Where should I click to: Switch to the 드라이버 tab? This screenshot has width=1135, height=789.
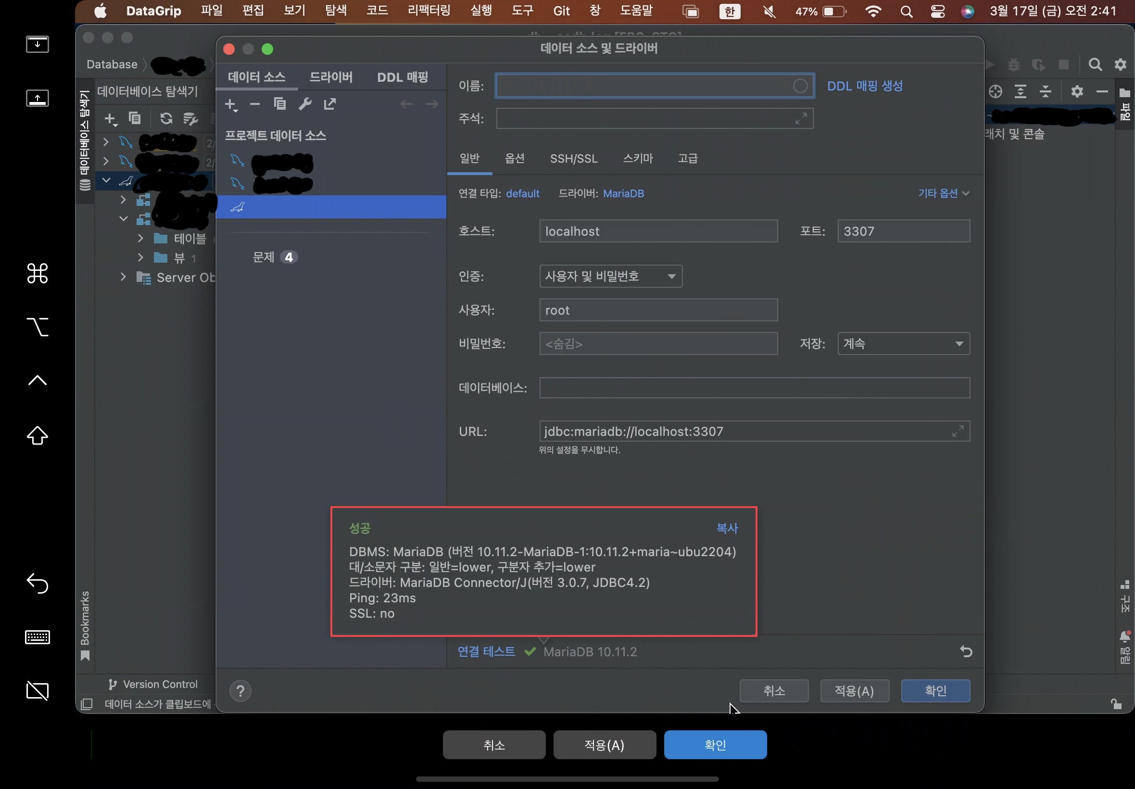pos(330,77)
